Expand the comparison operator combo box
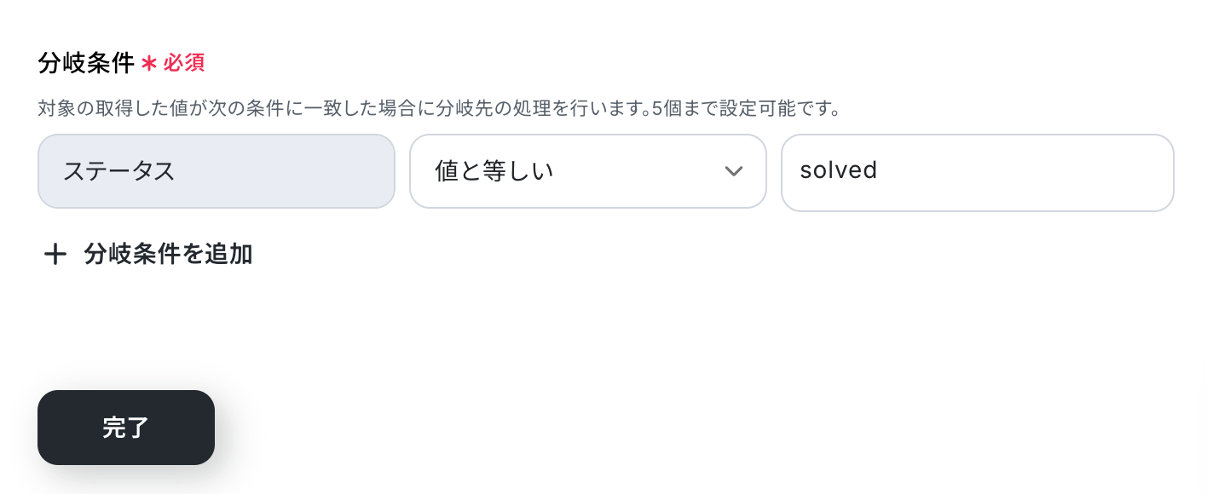 [x=587, y=171]
